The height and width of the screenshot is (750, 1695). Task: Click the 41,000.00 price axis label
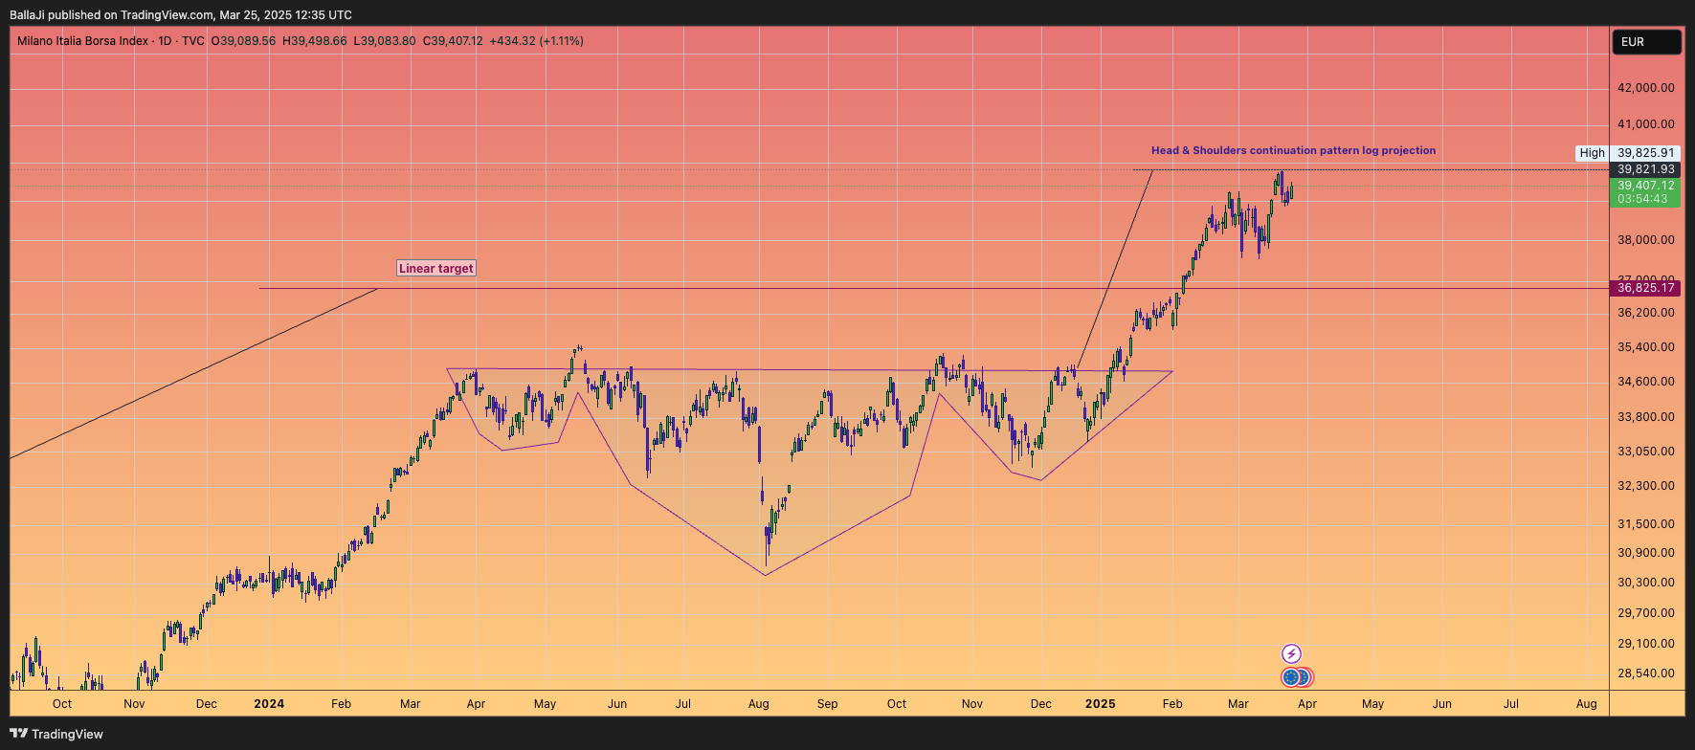click(x=1646, y=124)
